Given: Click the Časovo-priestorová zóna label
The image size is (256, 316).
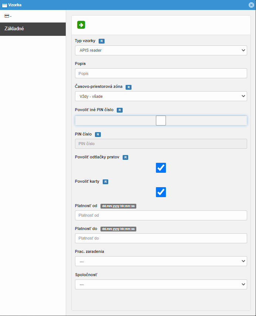Looking at the screenshot, I should 99,86.
